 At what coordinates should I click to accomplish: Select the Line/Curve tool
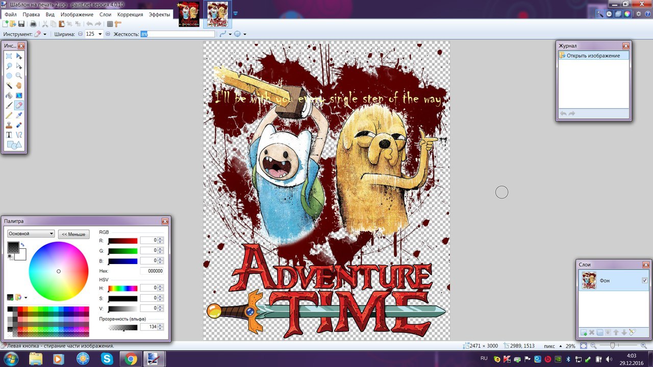(x=19, y=135)
